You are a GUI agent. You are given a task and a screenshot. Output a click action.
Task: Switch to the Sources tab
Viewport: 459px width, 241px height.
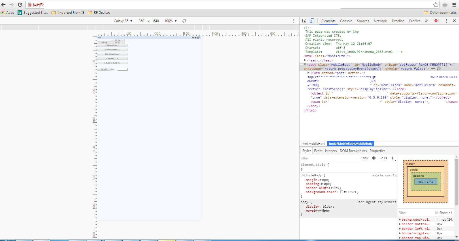coord(363,21)
